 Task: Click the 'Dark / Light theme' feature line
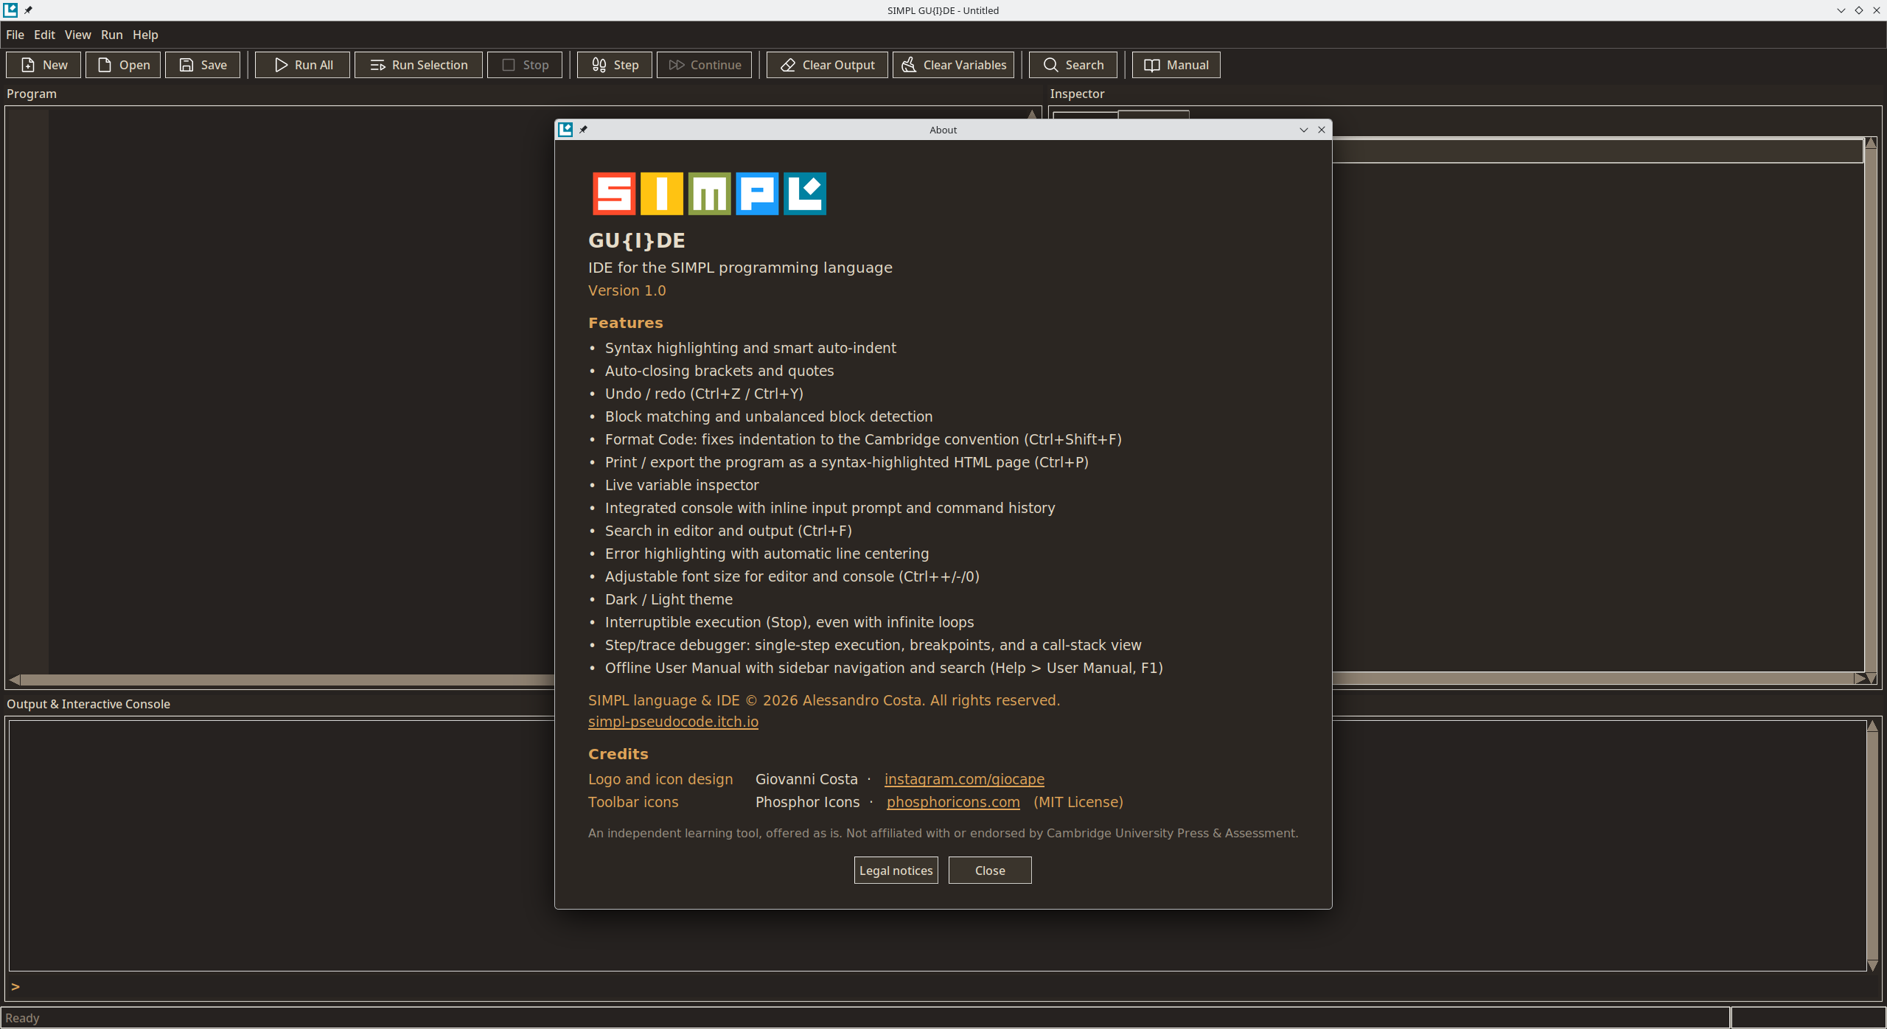(669, 599)
